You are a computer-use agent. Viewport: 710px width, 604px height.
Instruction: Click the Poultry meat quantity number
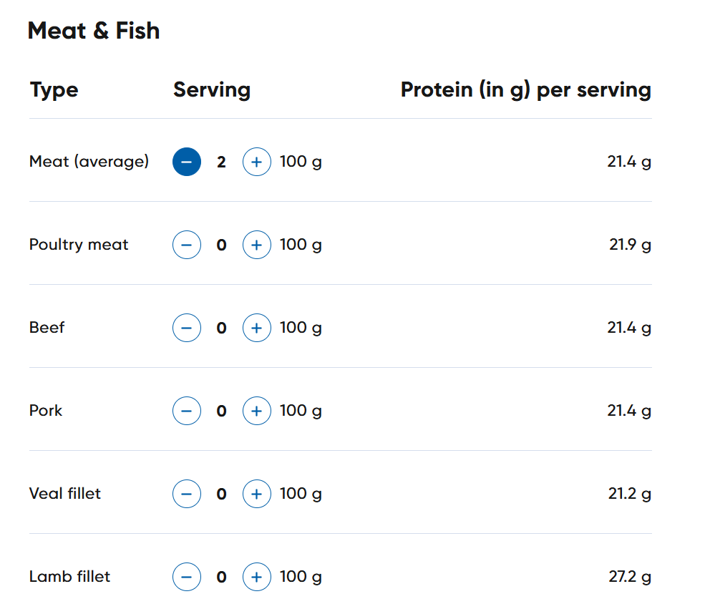click(x=221, y=245)
